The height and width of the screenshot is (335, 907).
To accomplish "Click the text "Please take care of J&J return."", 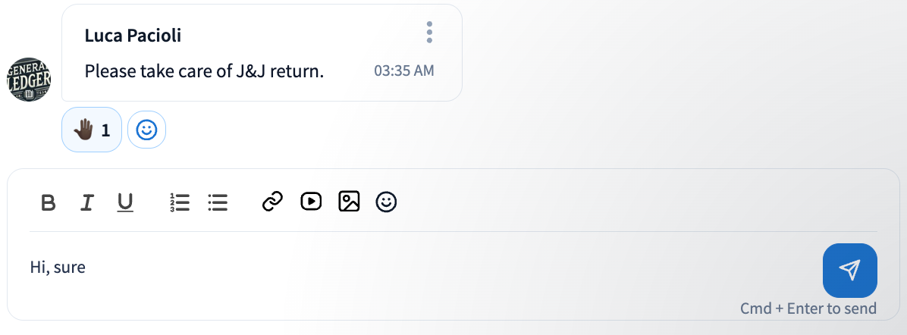I will (204, 71).
